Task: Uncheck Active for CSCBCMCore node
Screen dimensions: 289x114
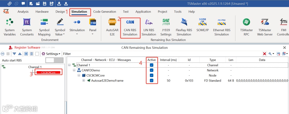Action: 151,75
